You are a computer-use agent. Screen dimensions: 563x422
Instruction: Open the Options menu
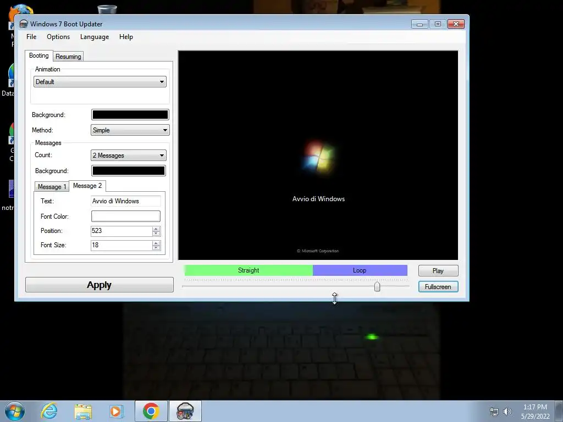(x=58, y=37)
